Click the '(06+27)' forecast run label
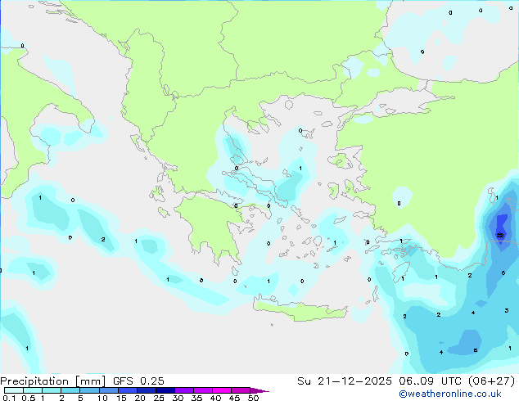 click(491, 381)
